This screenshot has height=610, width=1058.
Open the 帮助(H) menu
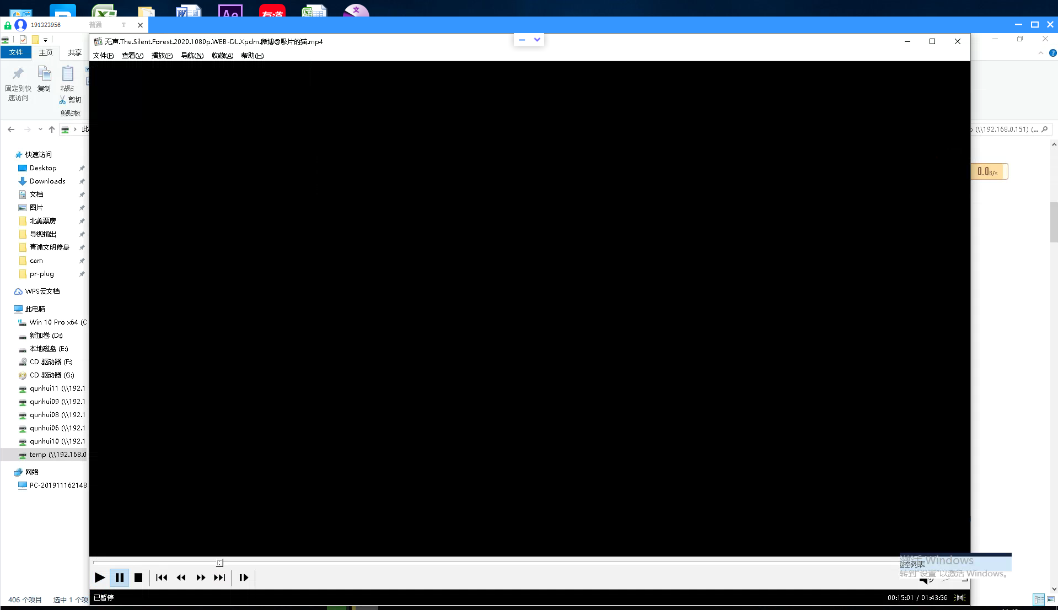tap(252, 56)
